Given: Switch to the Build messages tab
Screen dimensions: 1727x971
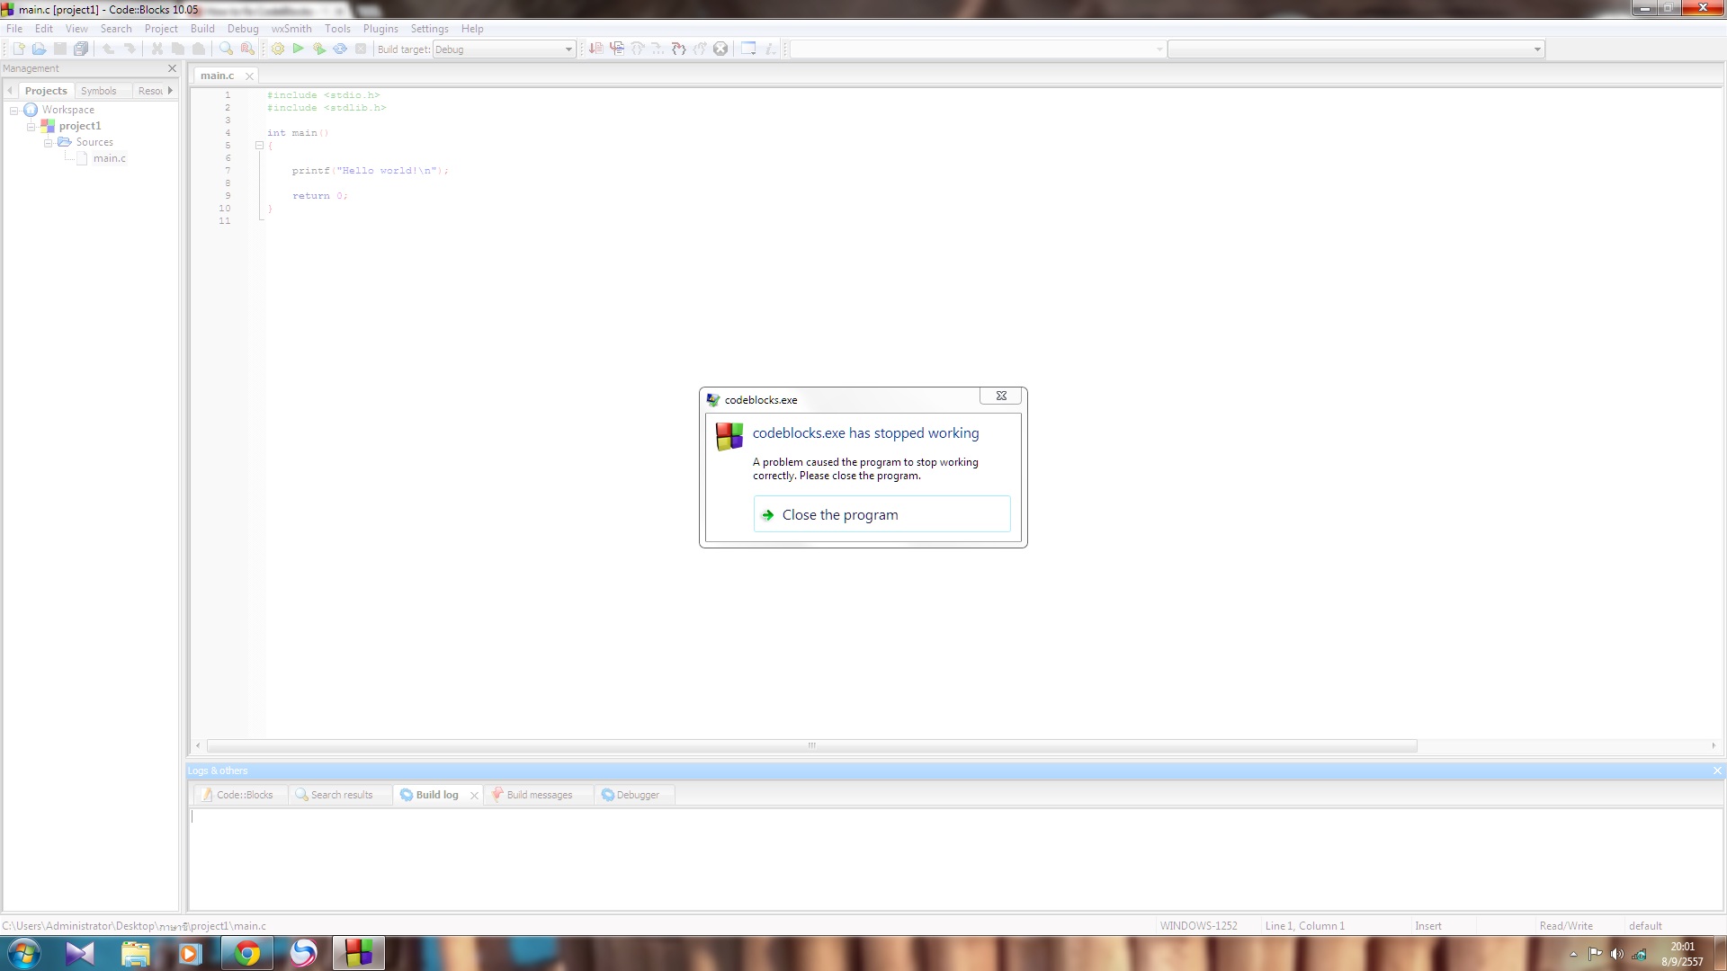Looking at the screenshot, I should pyautogui.click(x=538, y=795).
